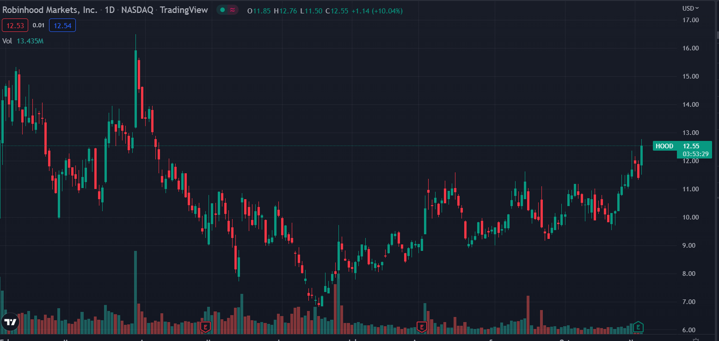Click the 0.01 spread value
Screen dimensions: 719x341
tap(39, 25)
